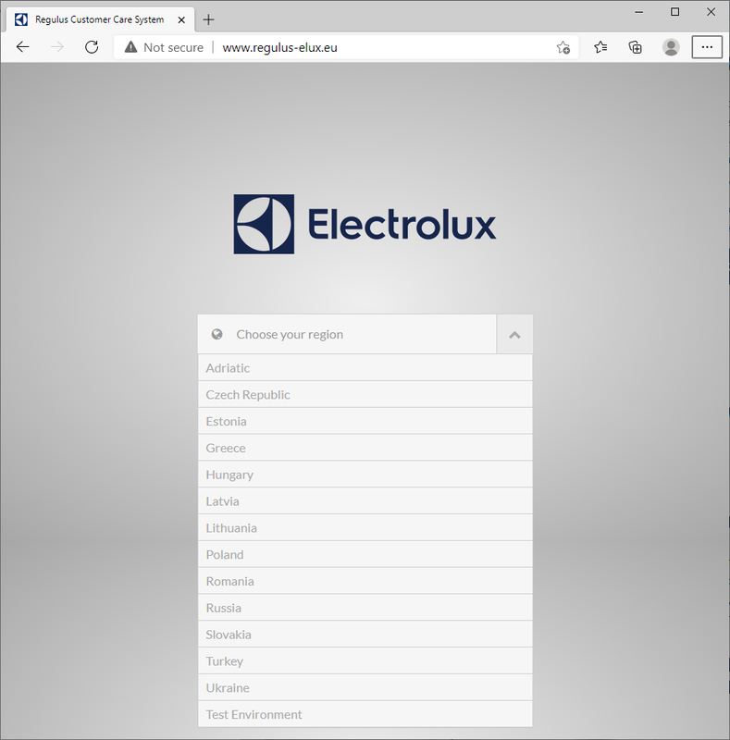Viewport: 730px width, 740px height.
Task: Select Test Environment option
Action: pyautogui.click(x=365, y=714)
